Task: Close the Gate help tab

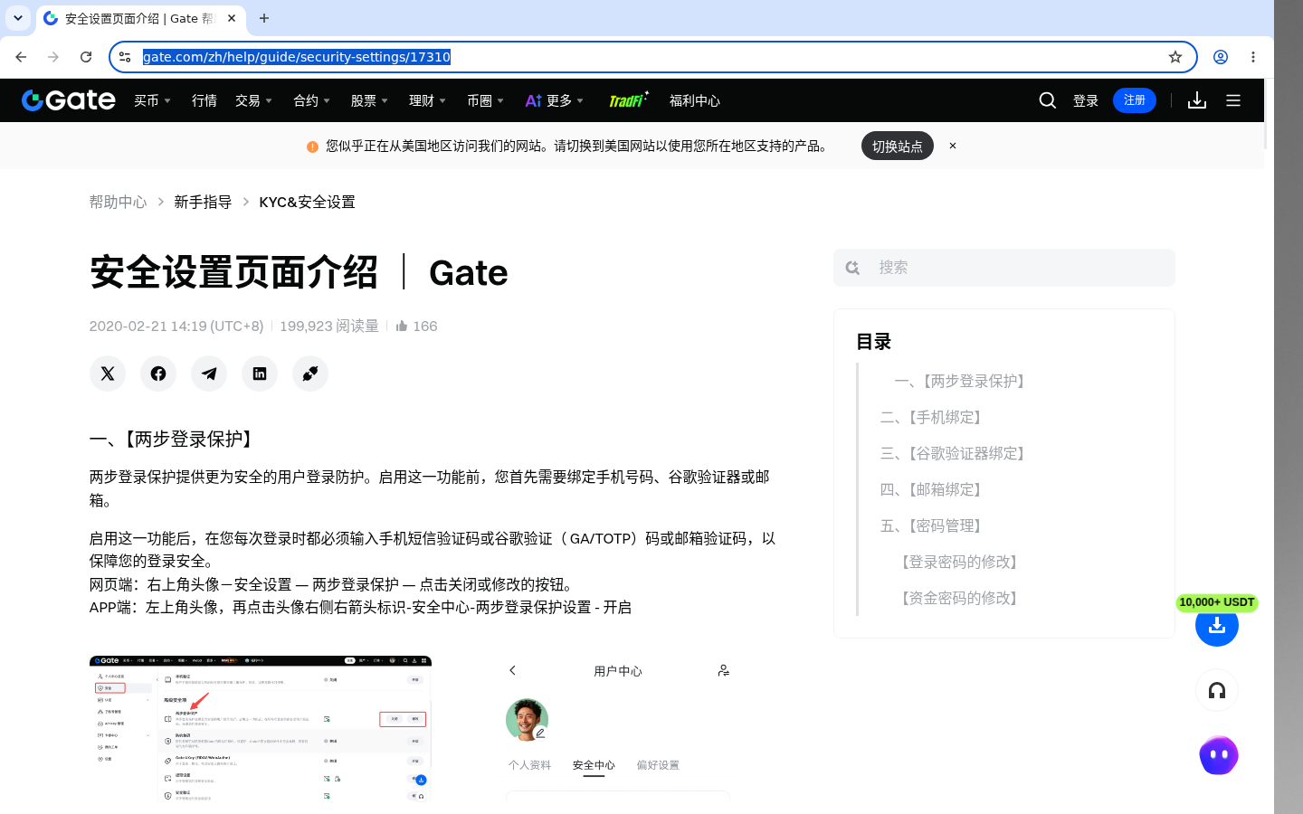Action: 232,18
